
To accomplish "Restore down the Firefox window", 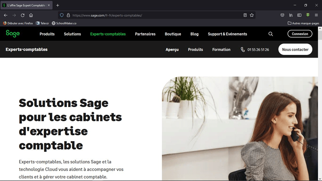I will click(306, 5).
